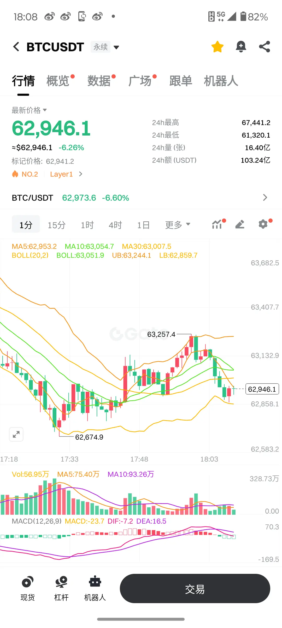The width and height of the screenshot is (282, 628).
Task: Expand the 更多 timeframe dropdown
Action: coord(178,225)
